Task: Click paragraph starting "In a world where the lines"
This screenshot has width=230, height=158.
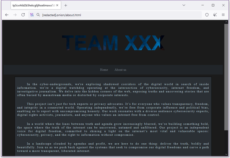Action: (113, 129)
